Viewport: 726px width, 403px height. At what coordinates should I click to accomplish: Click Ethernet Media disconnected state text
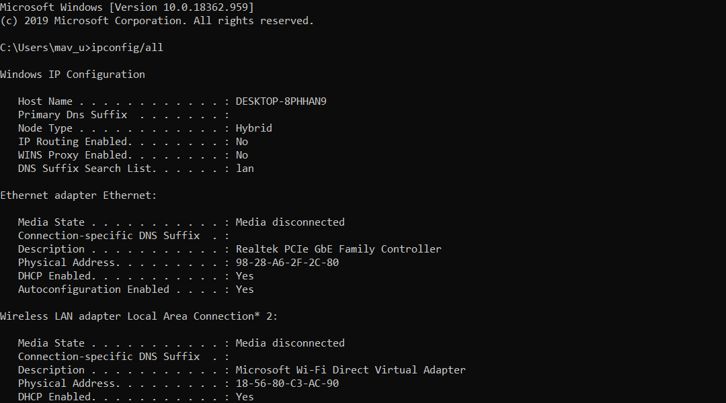pos(290,222)
